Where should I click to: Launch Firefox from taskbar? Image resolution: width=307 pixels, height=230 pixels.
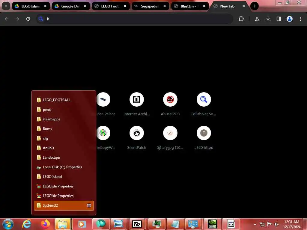click(x=45, y=224)
